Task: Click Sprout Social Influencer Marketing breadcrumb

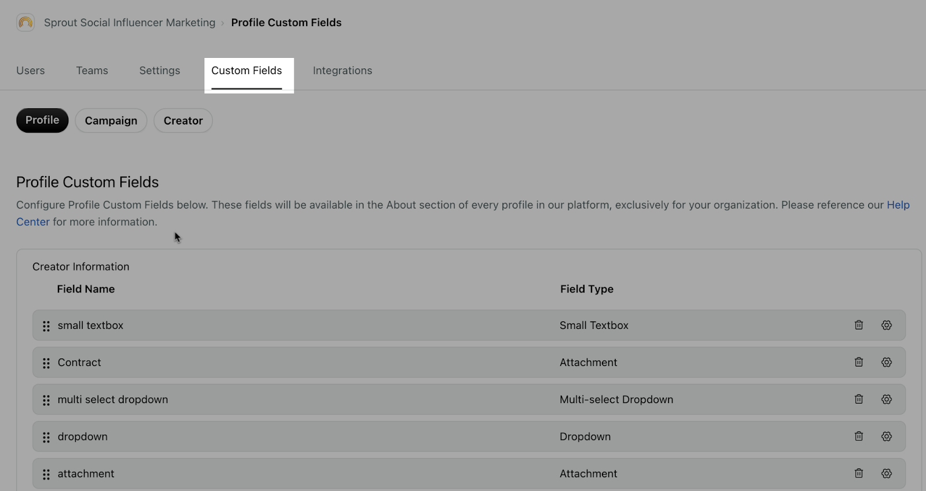Action: coord(130,23)
